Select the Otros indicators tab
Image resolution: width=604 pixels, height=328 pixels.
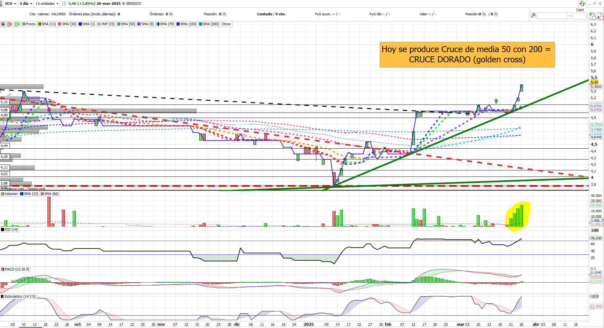coord(226,24)
